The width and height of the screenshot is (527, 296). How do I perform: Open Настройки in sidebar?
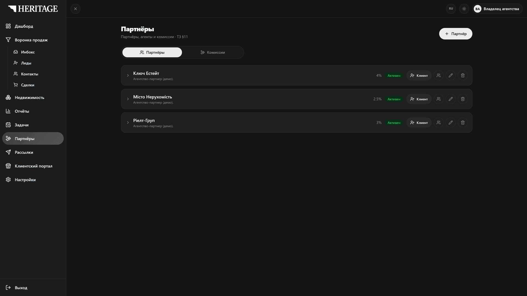tap(33, 180)
